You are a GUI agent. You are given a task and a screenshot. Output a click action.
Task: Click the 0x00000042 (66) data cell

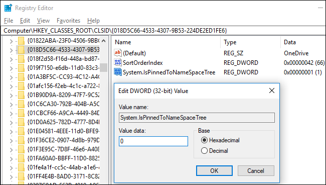(304, 63)
